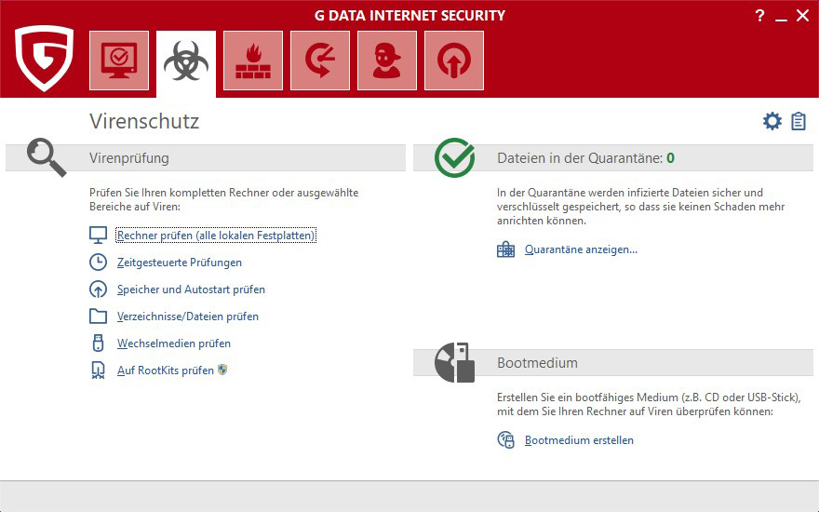Start Rechner prüfen full disk scan

pos(216,236)
